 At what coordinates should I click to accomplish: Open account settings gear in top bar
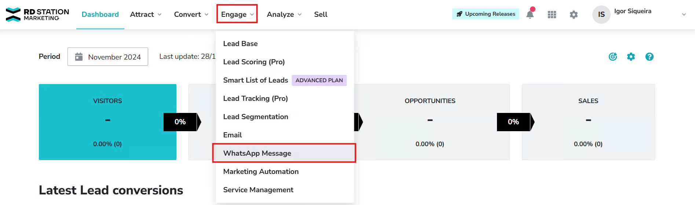tap(574, 15)
